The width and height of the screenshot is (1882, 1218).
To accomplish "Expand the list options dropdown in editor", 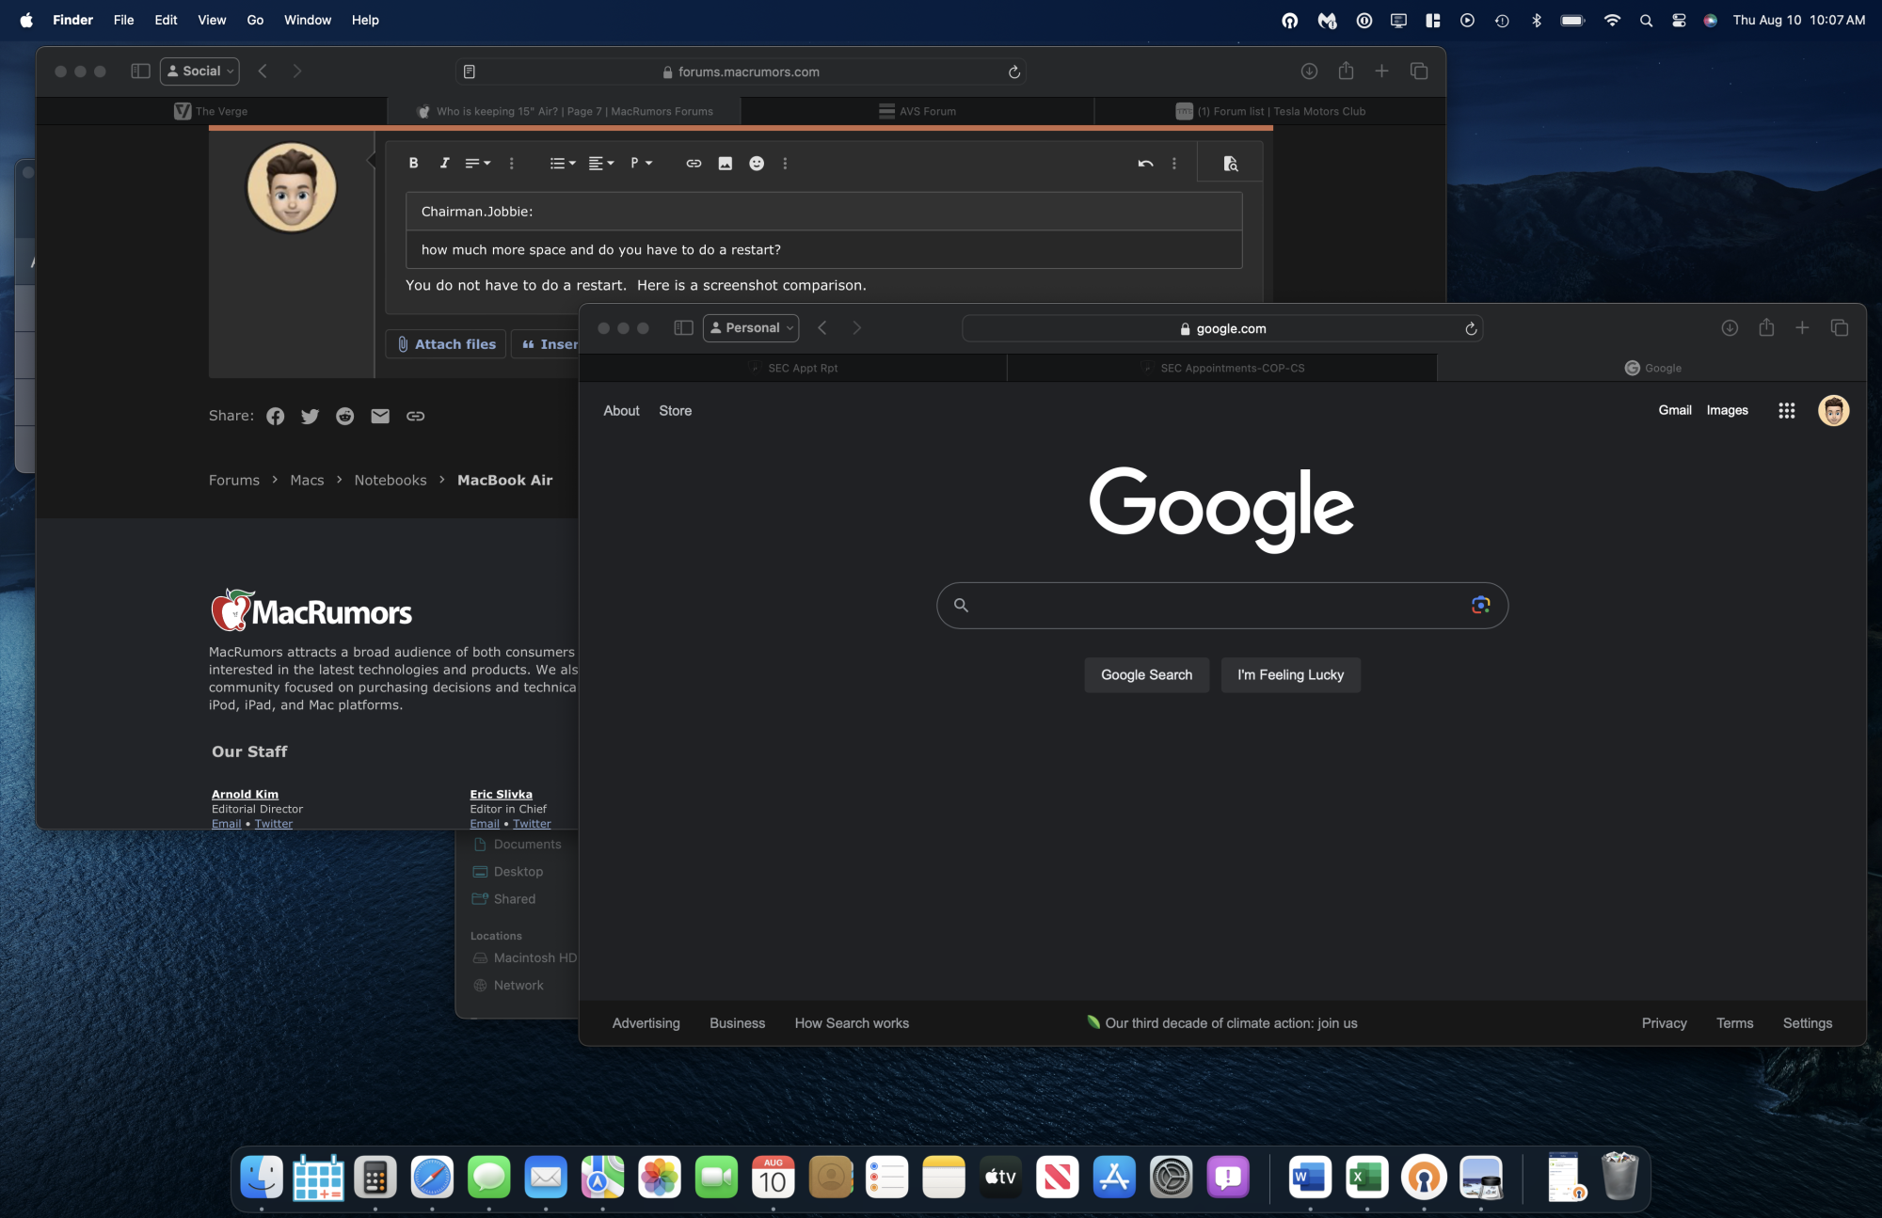I will 563,163.
